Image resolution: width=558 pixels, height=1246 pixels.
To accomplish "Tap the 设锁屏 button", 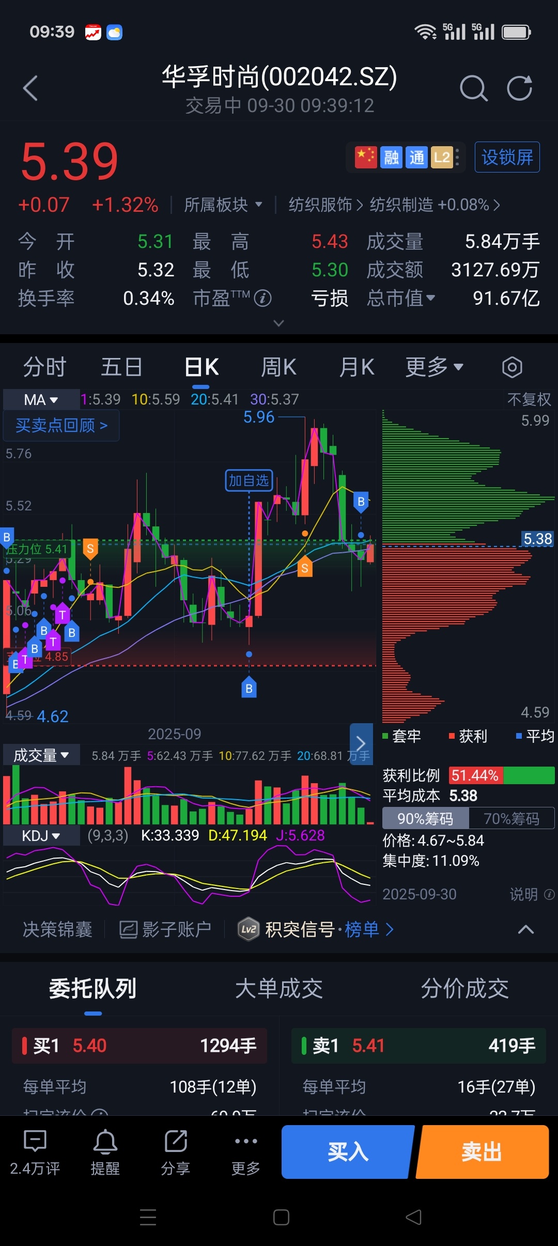I will pos(507,157).
